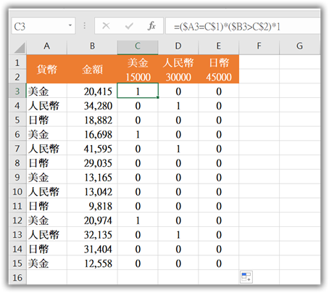329x293 pixels.
Task: Select row 16 header
Action: pyautogui.click(x=17, y=278)
